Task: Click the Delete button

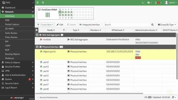Action: tap(71, 25)
